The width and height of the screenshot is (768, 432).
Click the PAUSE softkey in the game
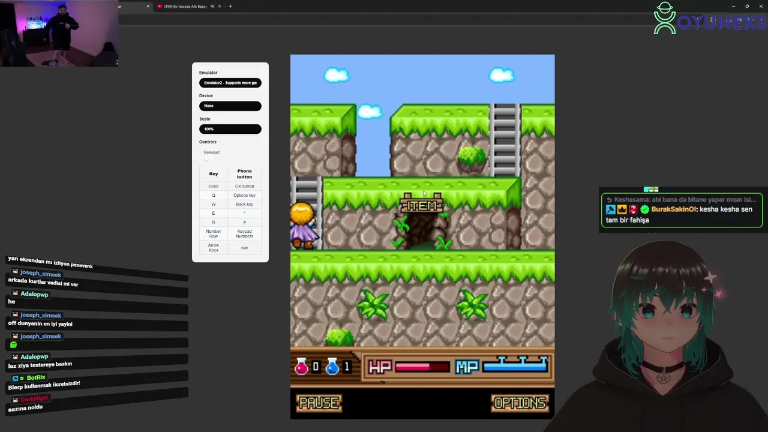tap(319, 403)
